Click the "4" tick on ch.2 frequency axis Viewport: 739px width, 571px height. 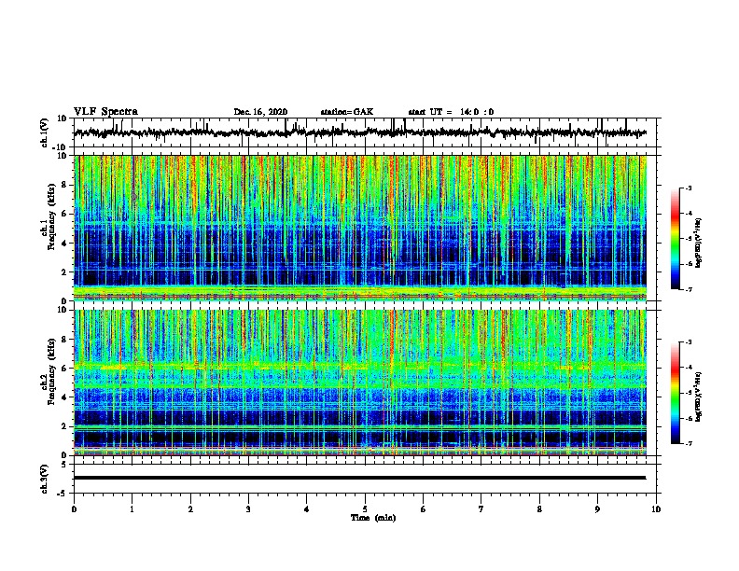(65, 397)
